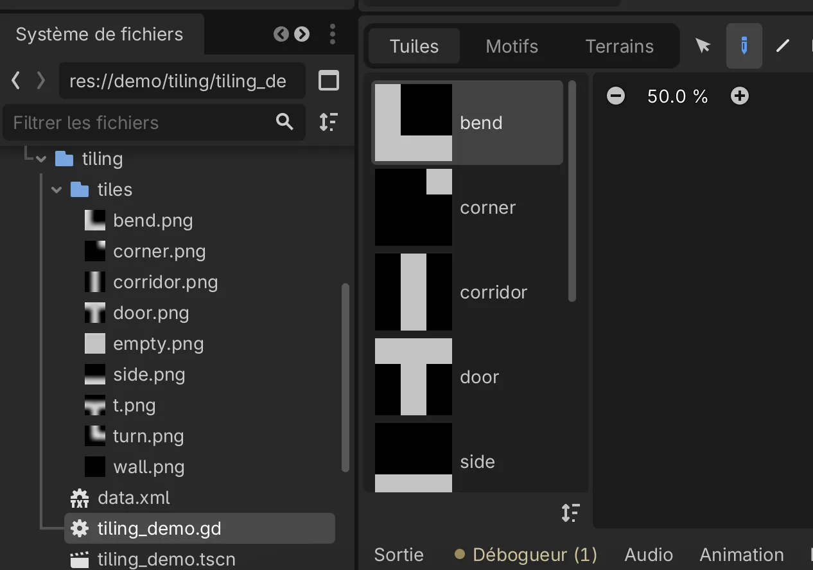Select the arrow selection tool
The width and height of the screenshot is (813, 570).
(703, 46)
